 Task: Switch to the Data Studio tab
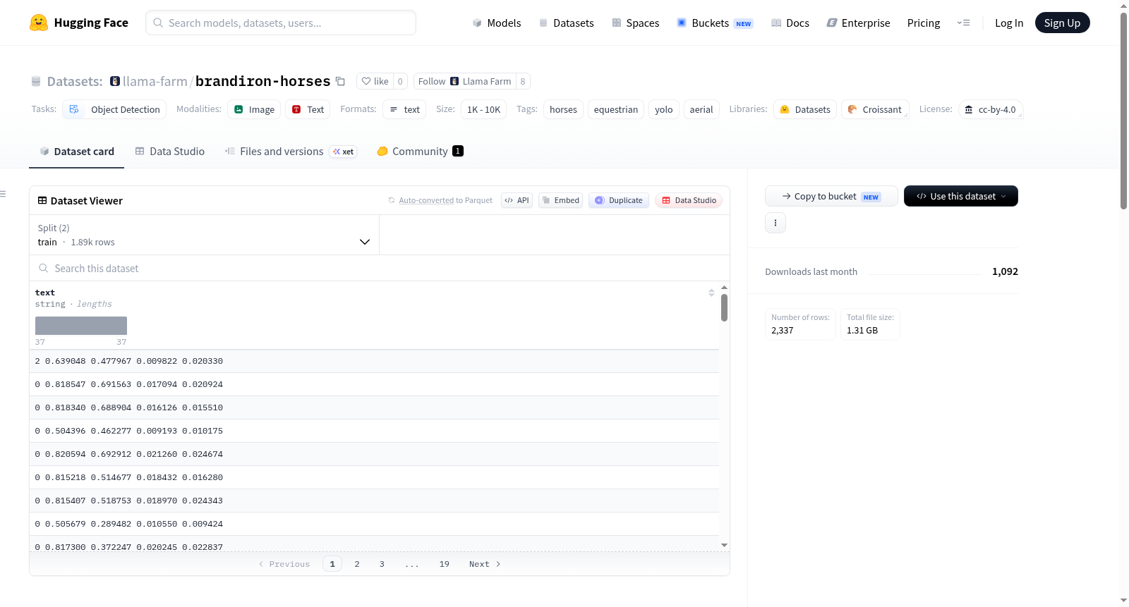(x=170, y=151)
